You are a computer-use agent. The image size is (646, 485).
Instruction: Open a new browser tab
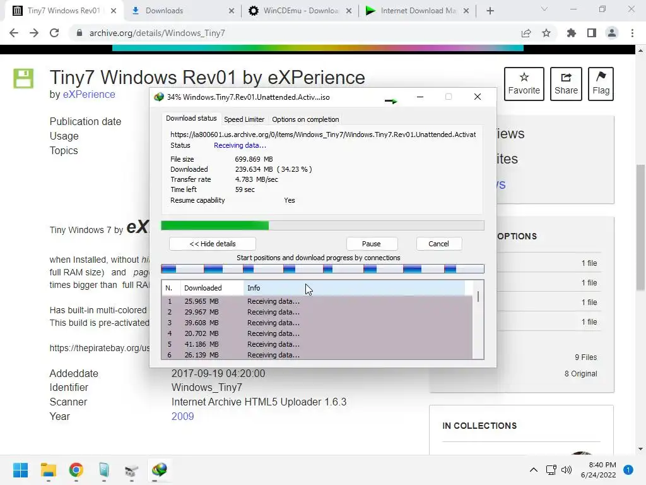coord(490,11)
